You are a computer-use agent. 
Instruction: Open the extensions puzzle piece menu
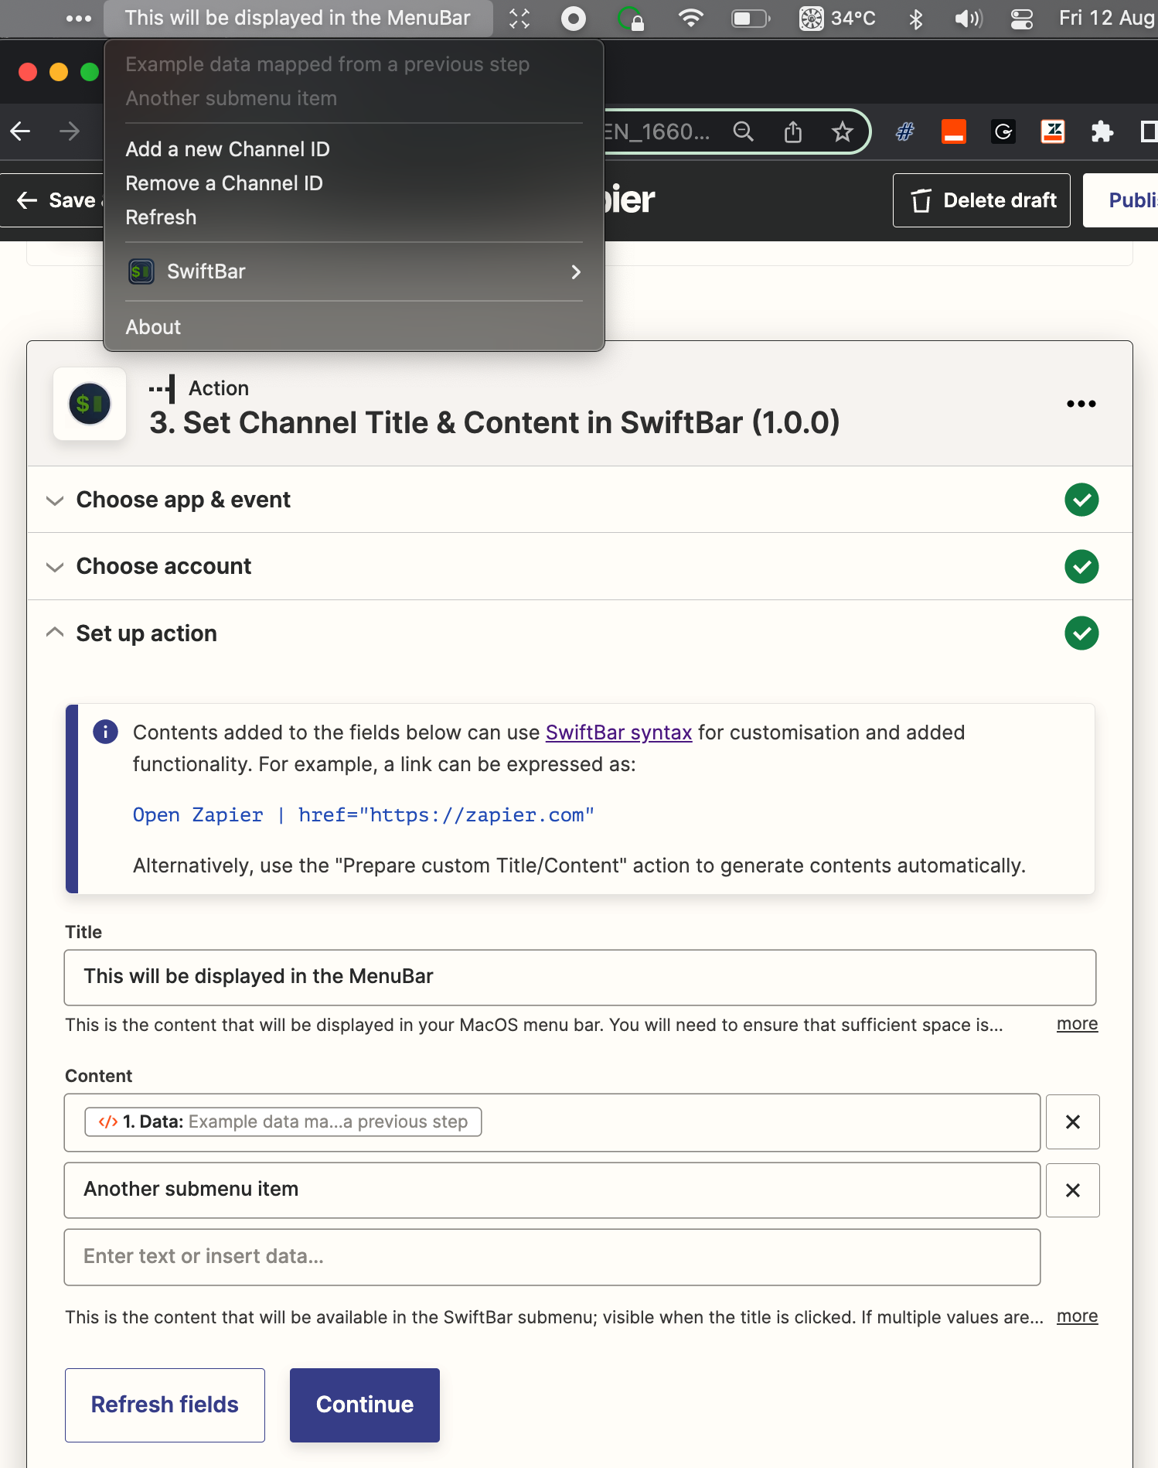[1102, 131]
